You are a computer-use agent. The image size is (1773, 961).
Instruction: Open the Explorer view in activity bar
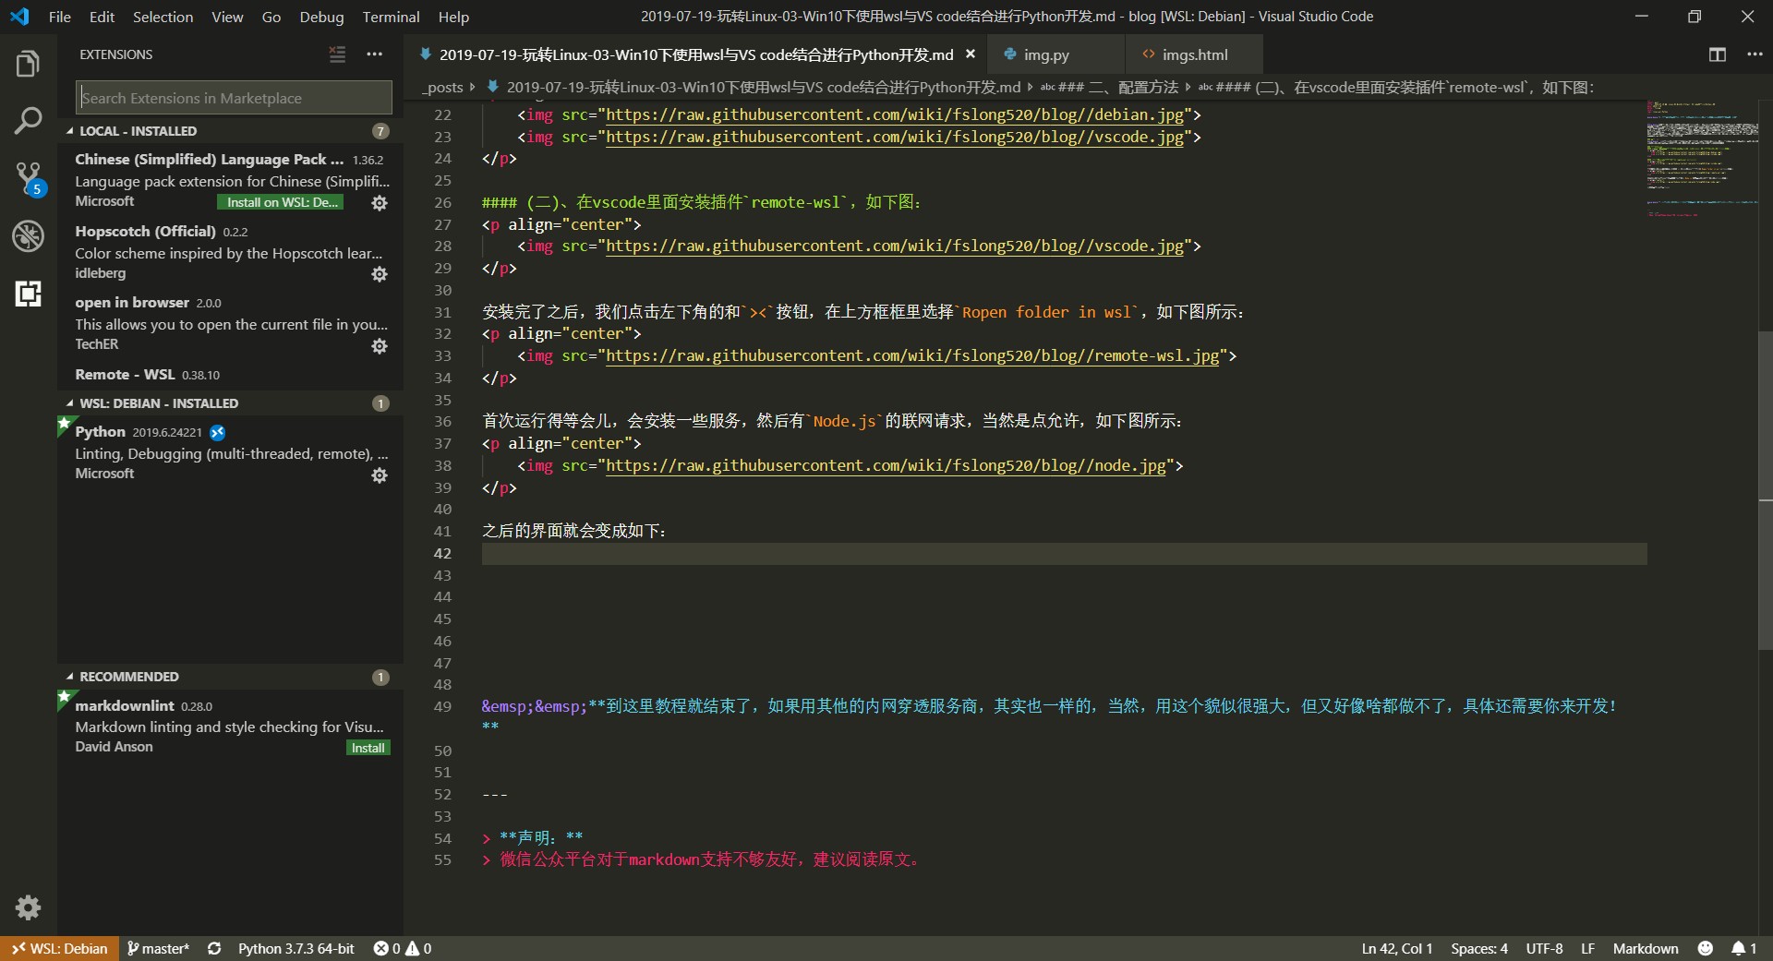pyautogui.click(x=28, y=65)
